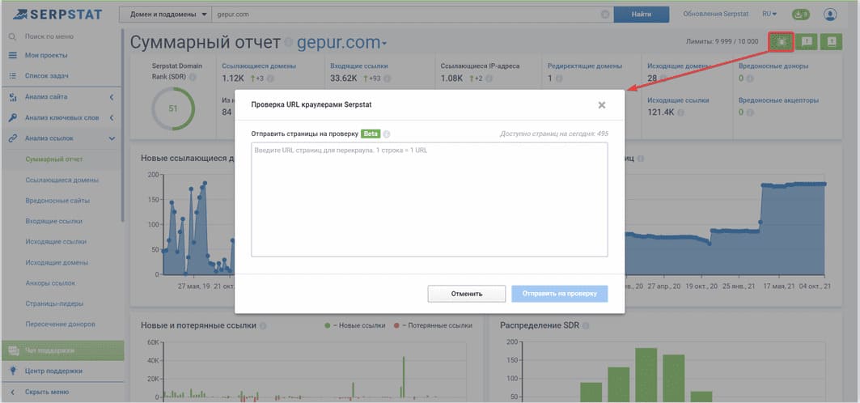Click the URL list textarea for recrawl
Screen dimensions: 860x403
pos(430,200)
